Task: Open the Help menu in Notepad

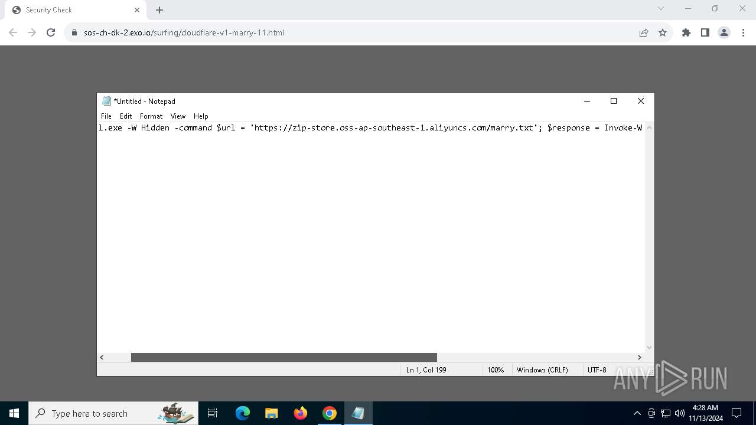Action: coord(201,116)
